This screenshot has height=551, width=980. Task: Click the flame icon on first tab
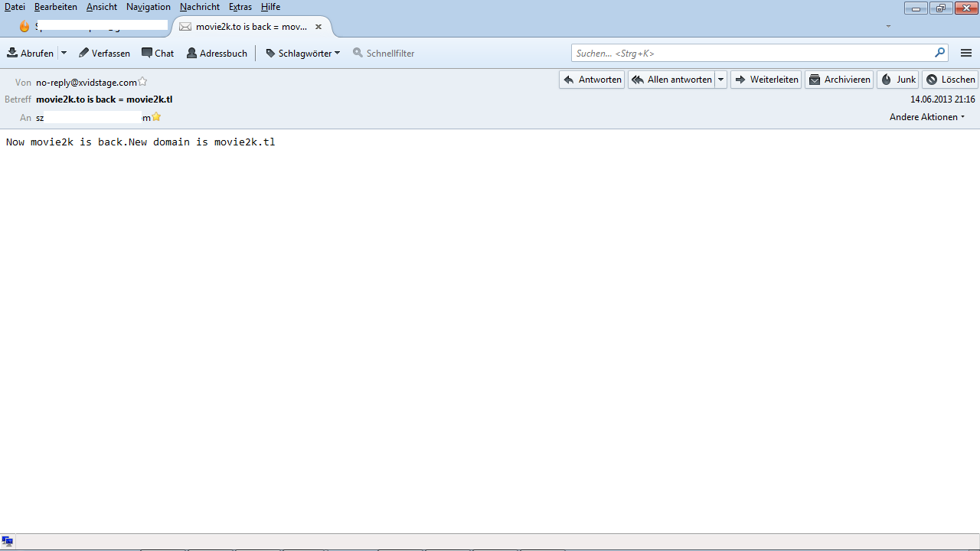pos(24,27)
